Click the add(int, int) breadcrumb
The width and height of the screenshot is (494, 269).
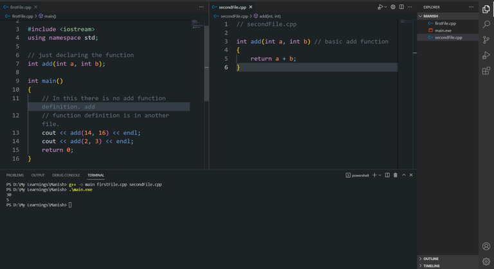coord(269,16)
